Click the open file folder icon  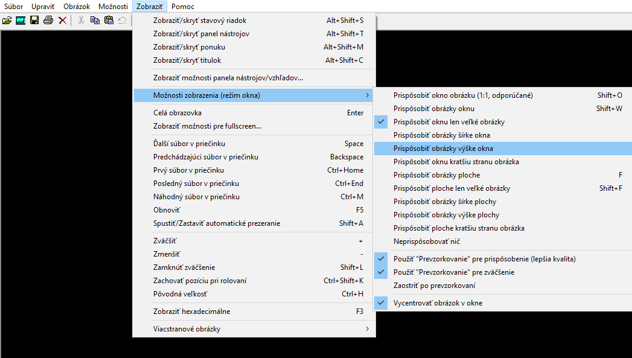(x=7, y=21)
